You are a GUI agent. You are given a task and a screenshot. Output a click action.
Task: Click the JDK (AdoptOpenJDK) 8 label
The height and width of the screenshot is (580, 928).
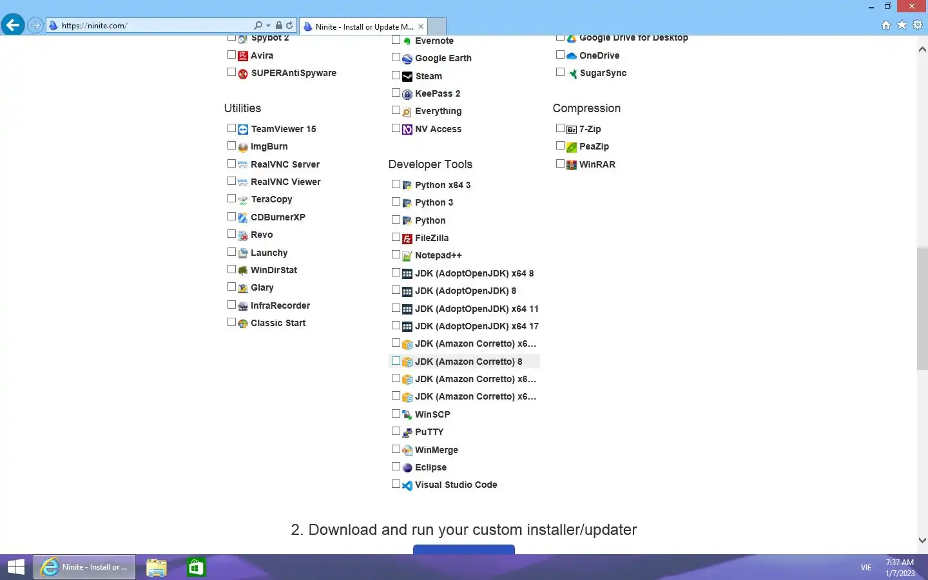pos(465,291)
